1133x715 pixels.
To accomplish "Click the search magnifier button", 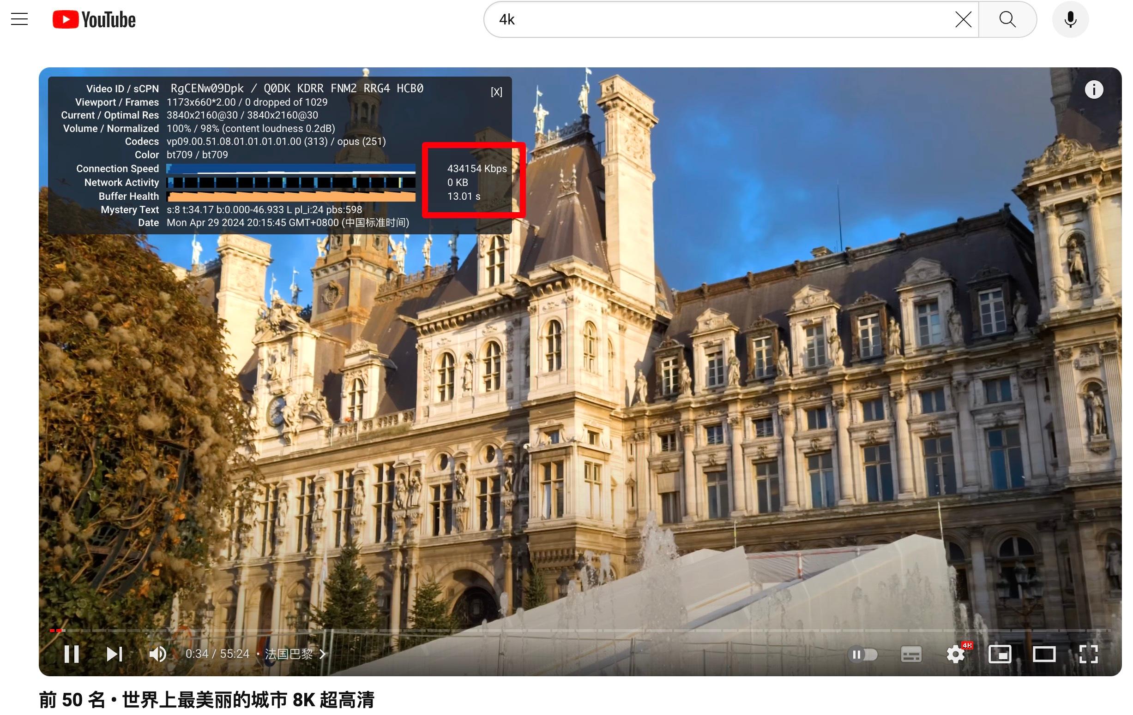I will tap(1007, 19).
